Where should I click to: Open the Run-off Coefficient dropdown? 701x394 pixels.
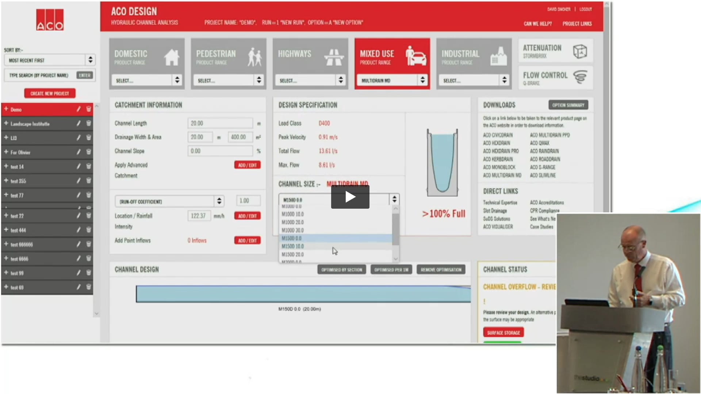[169, 201]
